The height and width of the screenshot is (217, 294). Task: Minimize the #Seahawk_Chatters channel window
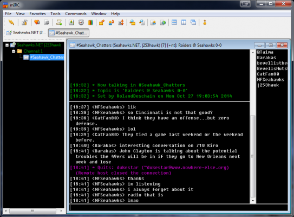(x=259, y=45)
